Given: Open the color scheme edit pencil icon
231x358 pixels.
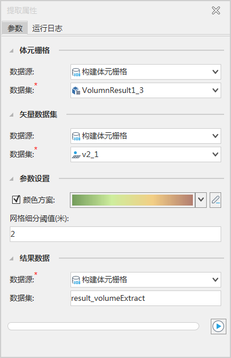Looking at the screenshot, I should click(x=215, y=200).
